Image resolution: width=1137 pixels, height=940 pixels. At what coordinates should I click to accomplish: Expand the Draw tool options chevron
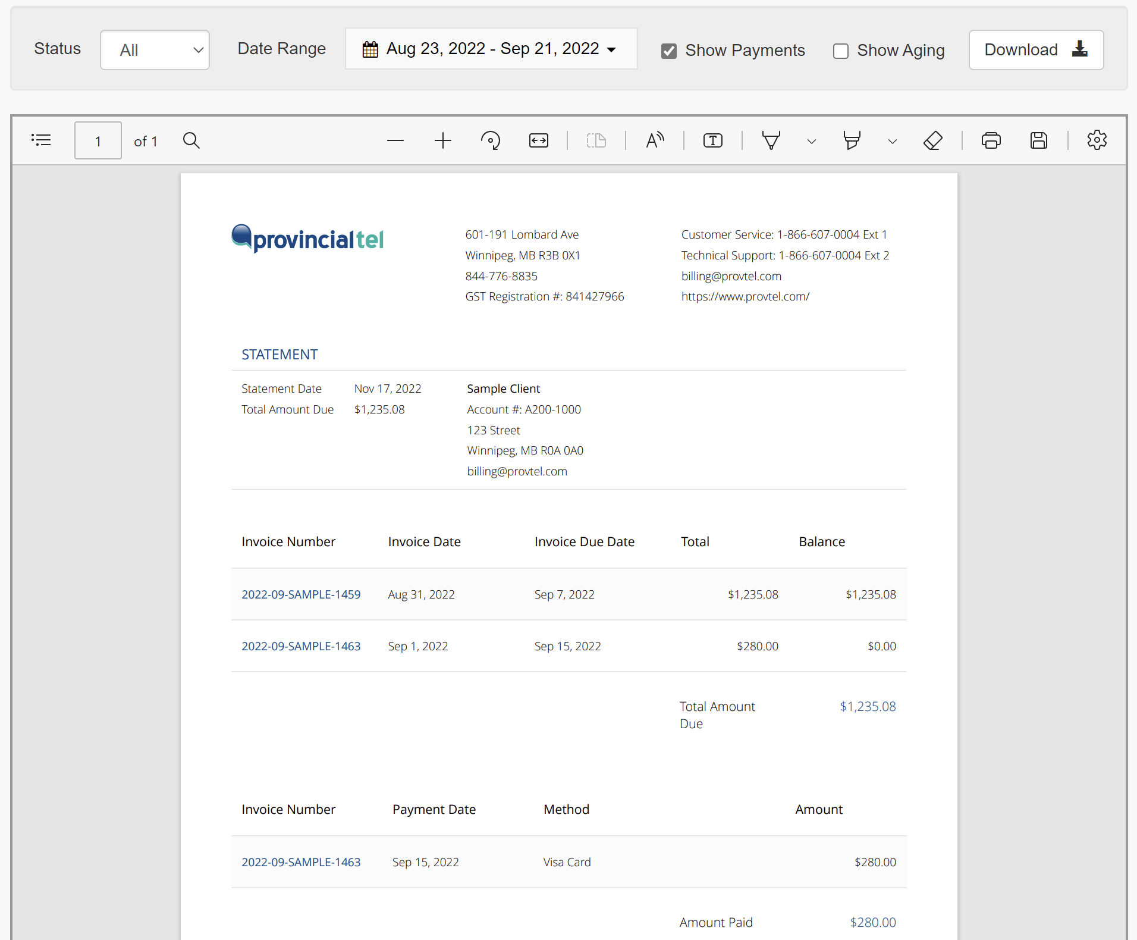click(x=812, y=142)
